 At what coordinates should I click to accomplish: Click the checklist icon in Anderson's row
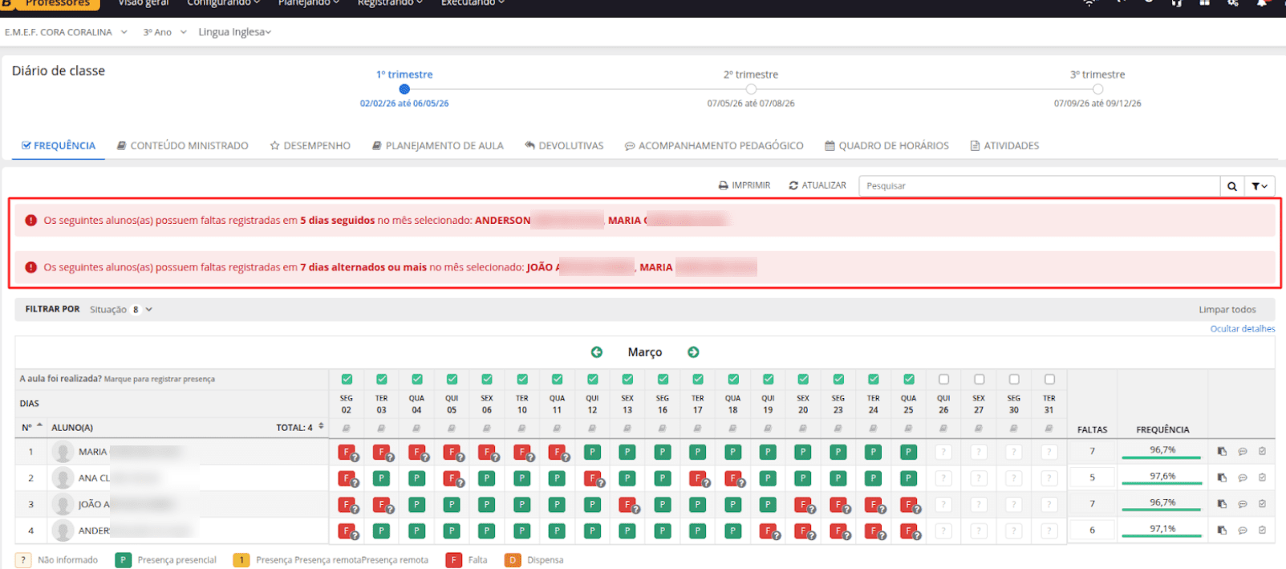(1262, 530)
